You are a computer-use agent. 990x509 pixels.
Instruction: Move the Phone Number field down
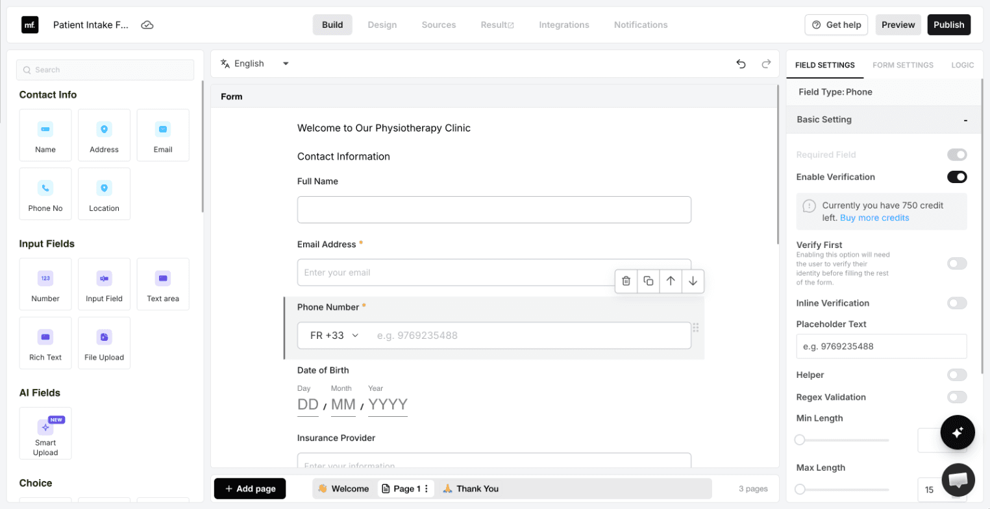coord(693,281)
